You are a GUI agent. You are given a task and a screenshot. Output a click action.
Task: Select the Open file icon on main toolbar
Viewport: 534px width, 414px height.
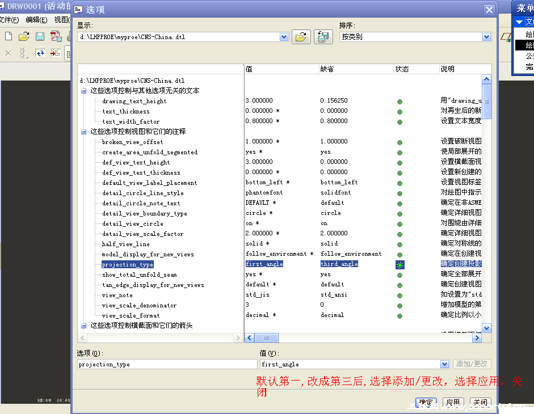tap(23, 35)
